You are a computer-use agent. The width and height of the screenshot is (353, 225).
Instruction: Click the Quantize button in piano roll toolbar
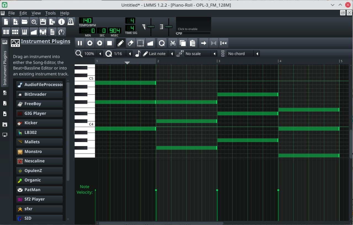pyautogui.click(x=162, y=43)
